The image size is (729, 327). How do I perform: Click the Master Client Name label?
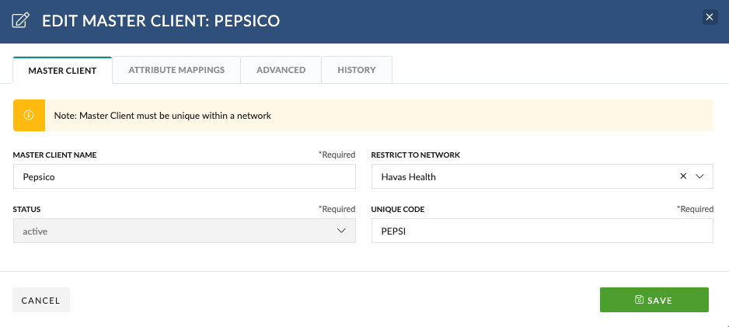pos(55,155)
